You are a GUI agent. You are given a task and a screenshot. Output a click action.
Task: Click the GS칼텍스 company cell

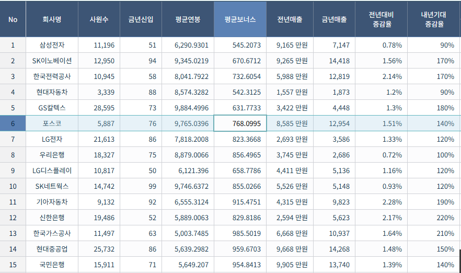[x=52, y=108]
